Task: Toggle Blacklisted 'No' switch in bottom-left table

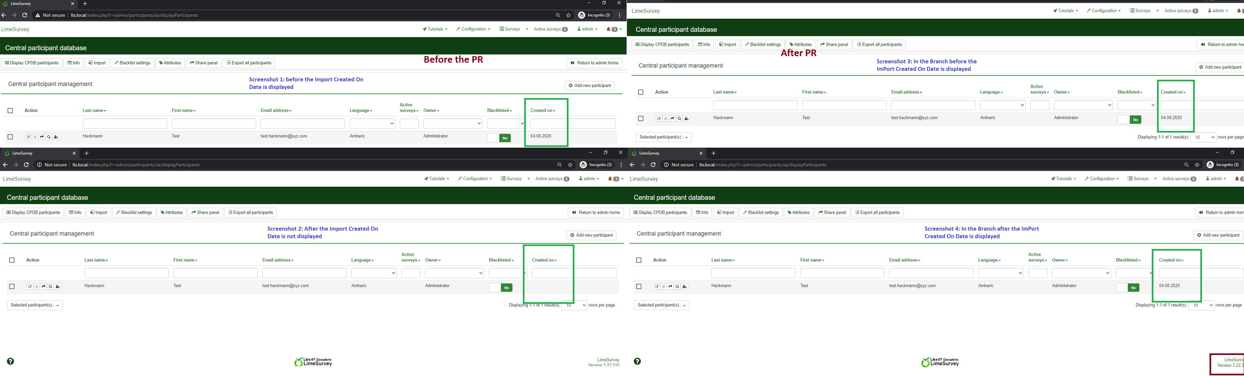Action: pos(500,288)
